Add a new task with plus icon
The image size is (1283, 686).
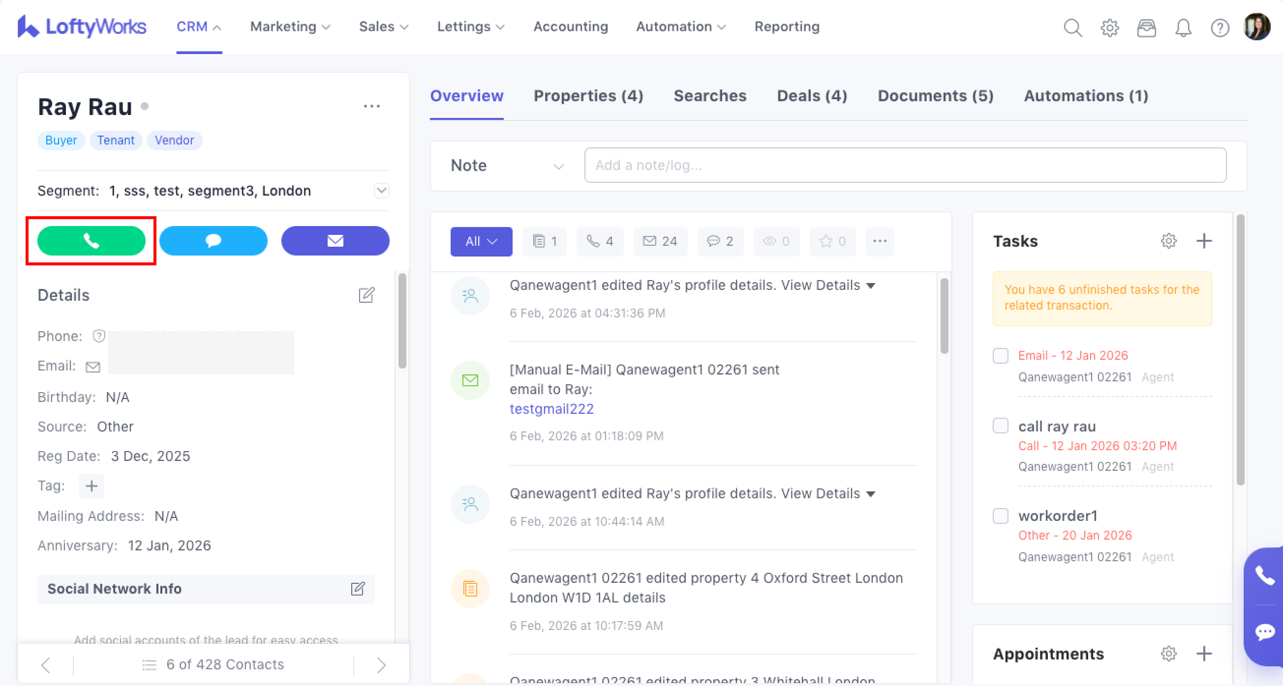click(x=1204, y=241)
